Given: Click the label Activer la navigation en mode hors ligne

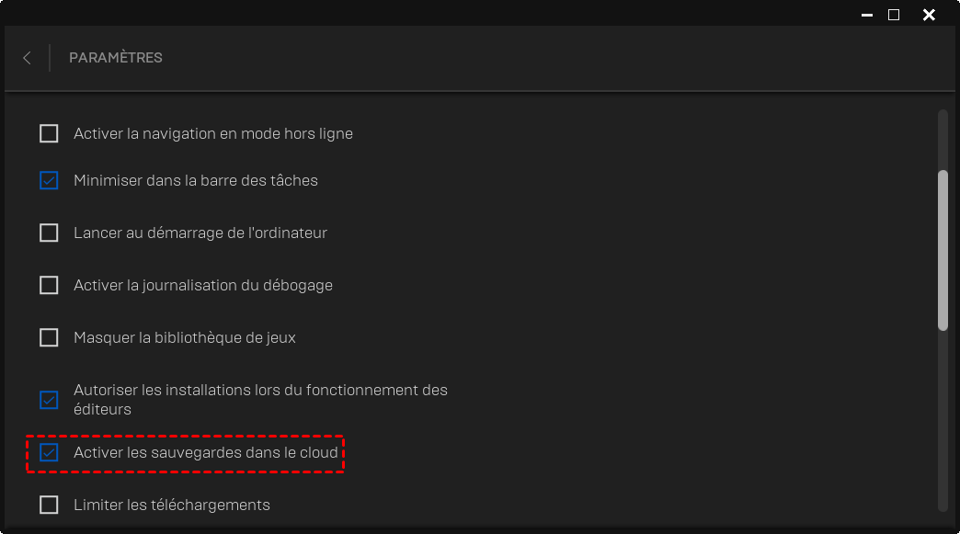Looking at the screenshot, I should click(x=213, y=133).
